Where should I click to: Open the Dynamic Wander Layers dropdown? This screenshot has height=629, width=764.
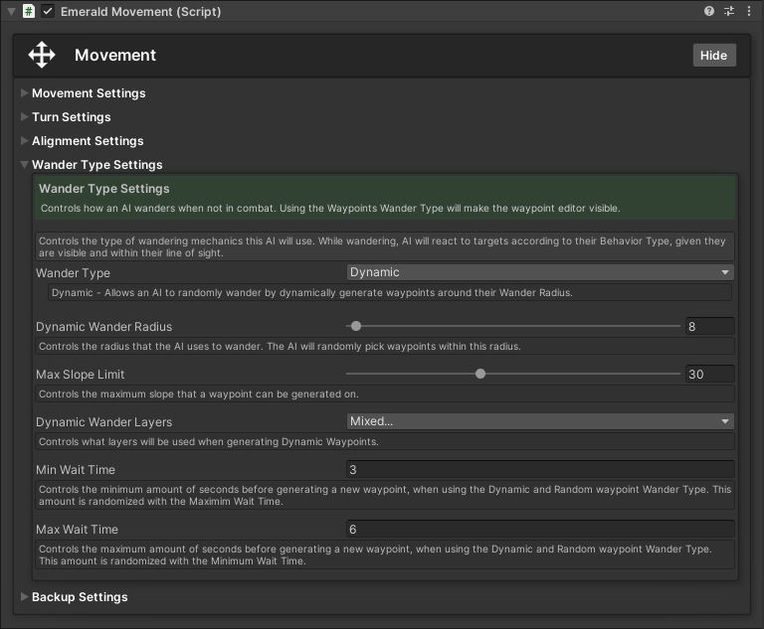tap(540, 421)
